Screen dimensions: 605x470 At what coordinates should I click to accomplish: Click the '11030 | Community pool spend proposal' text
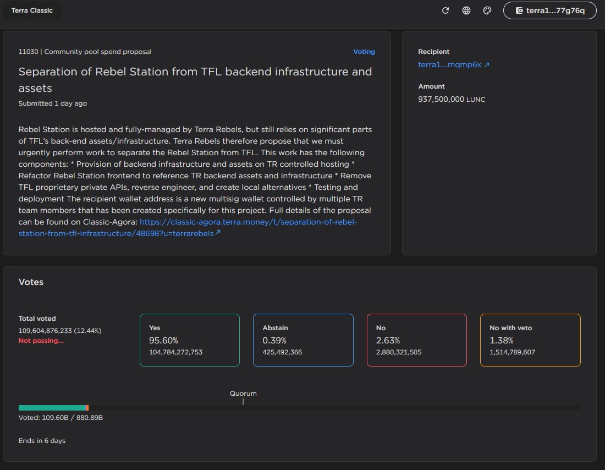coord(85,51)
